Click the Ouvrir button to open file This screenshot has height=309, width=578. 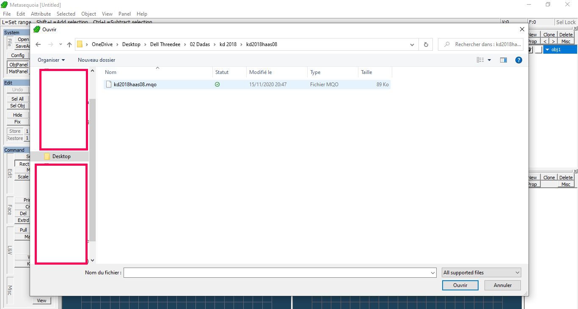(460, 285)
